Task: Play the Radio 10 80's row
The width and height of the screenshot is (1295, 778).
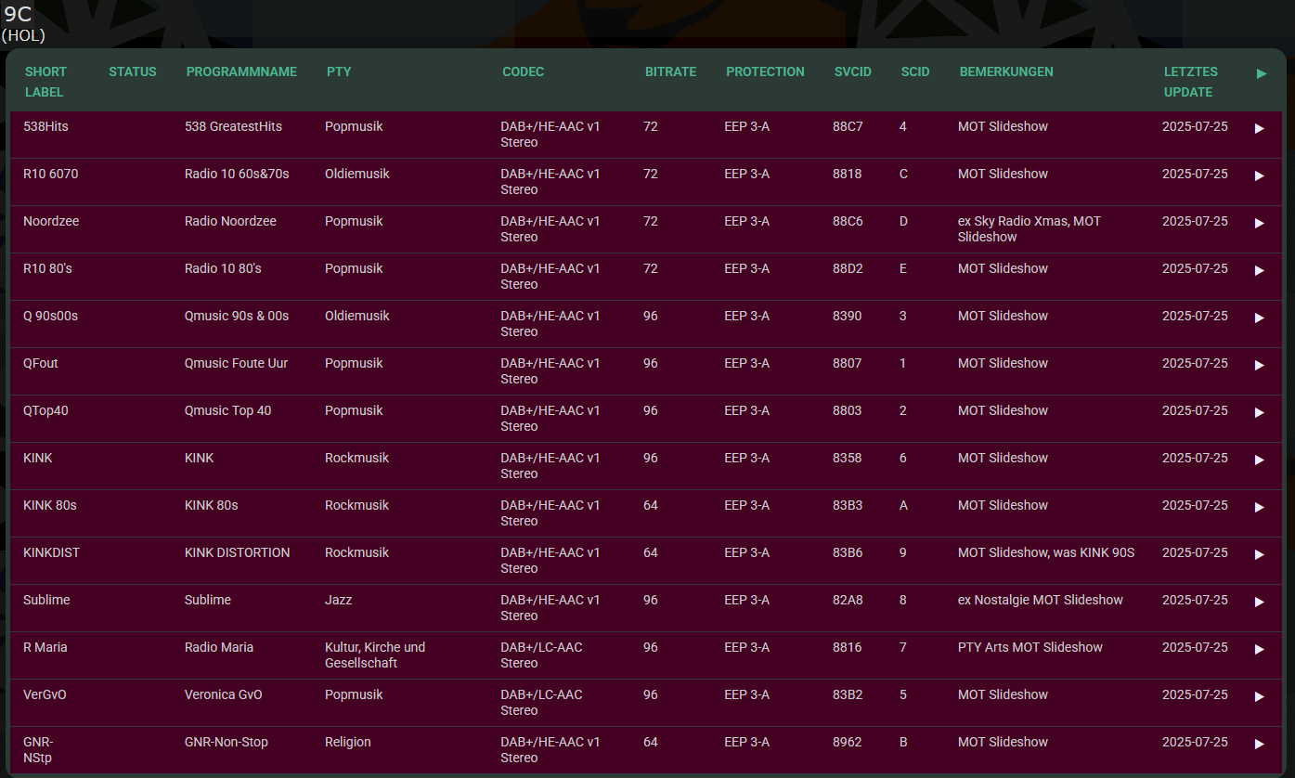Action: click(x=1259, y=270)
